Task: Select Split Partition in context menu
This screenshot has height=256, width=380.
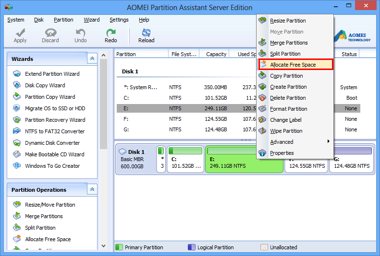Action: coord(295,54)
